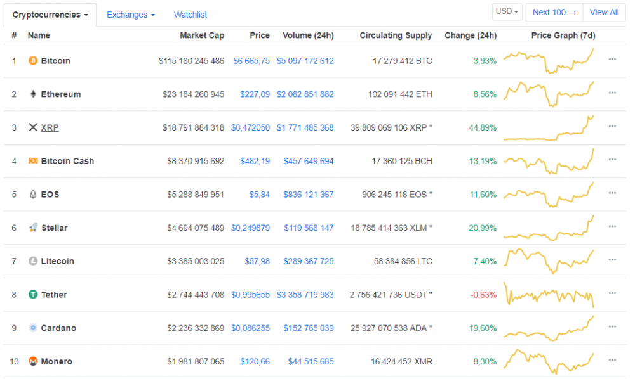Switch to the Watchlist tab

[x=190, y=15]
